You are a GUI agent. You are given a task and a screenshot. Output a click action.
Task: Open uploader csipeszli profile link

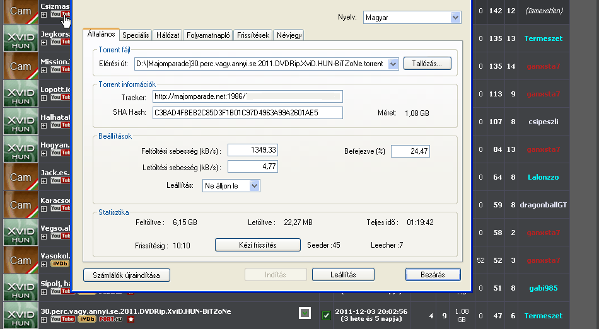pyautogui.click(x=544, y=122)
